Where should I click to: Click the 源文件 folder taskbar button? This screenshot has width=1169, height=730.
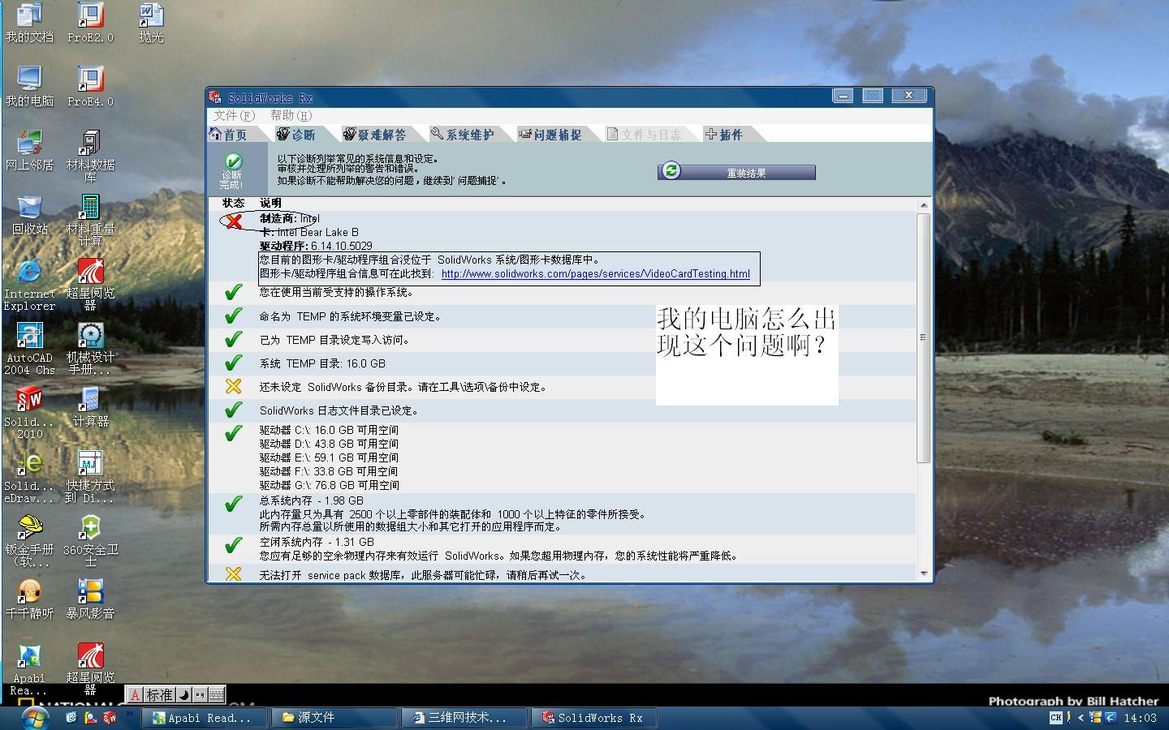[x=334, y=718]
